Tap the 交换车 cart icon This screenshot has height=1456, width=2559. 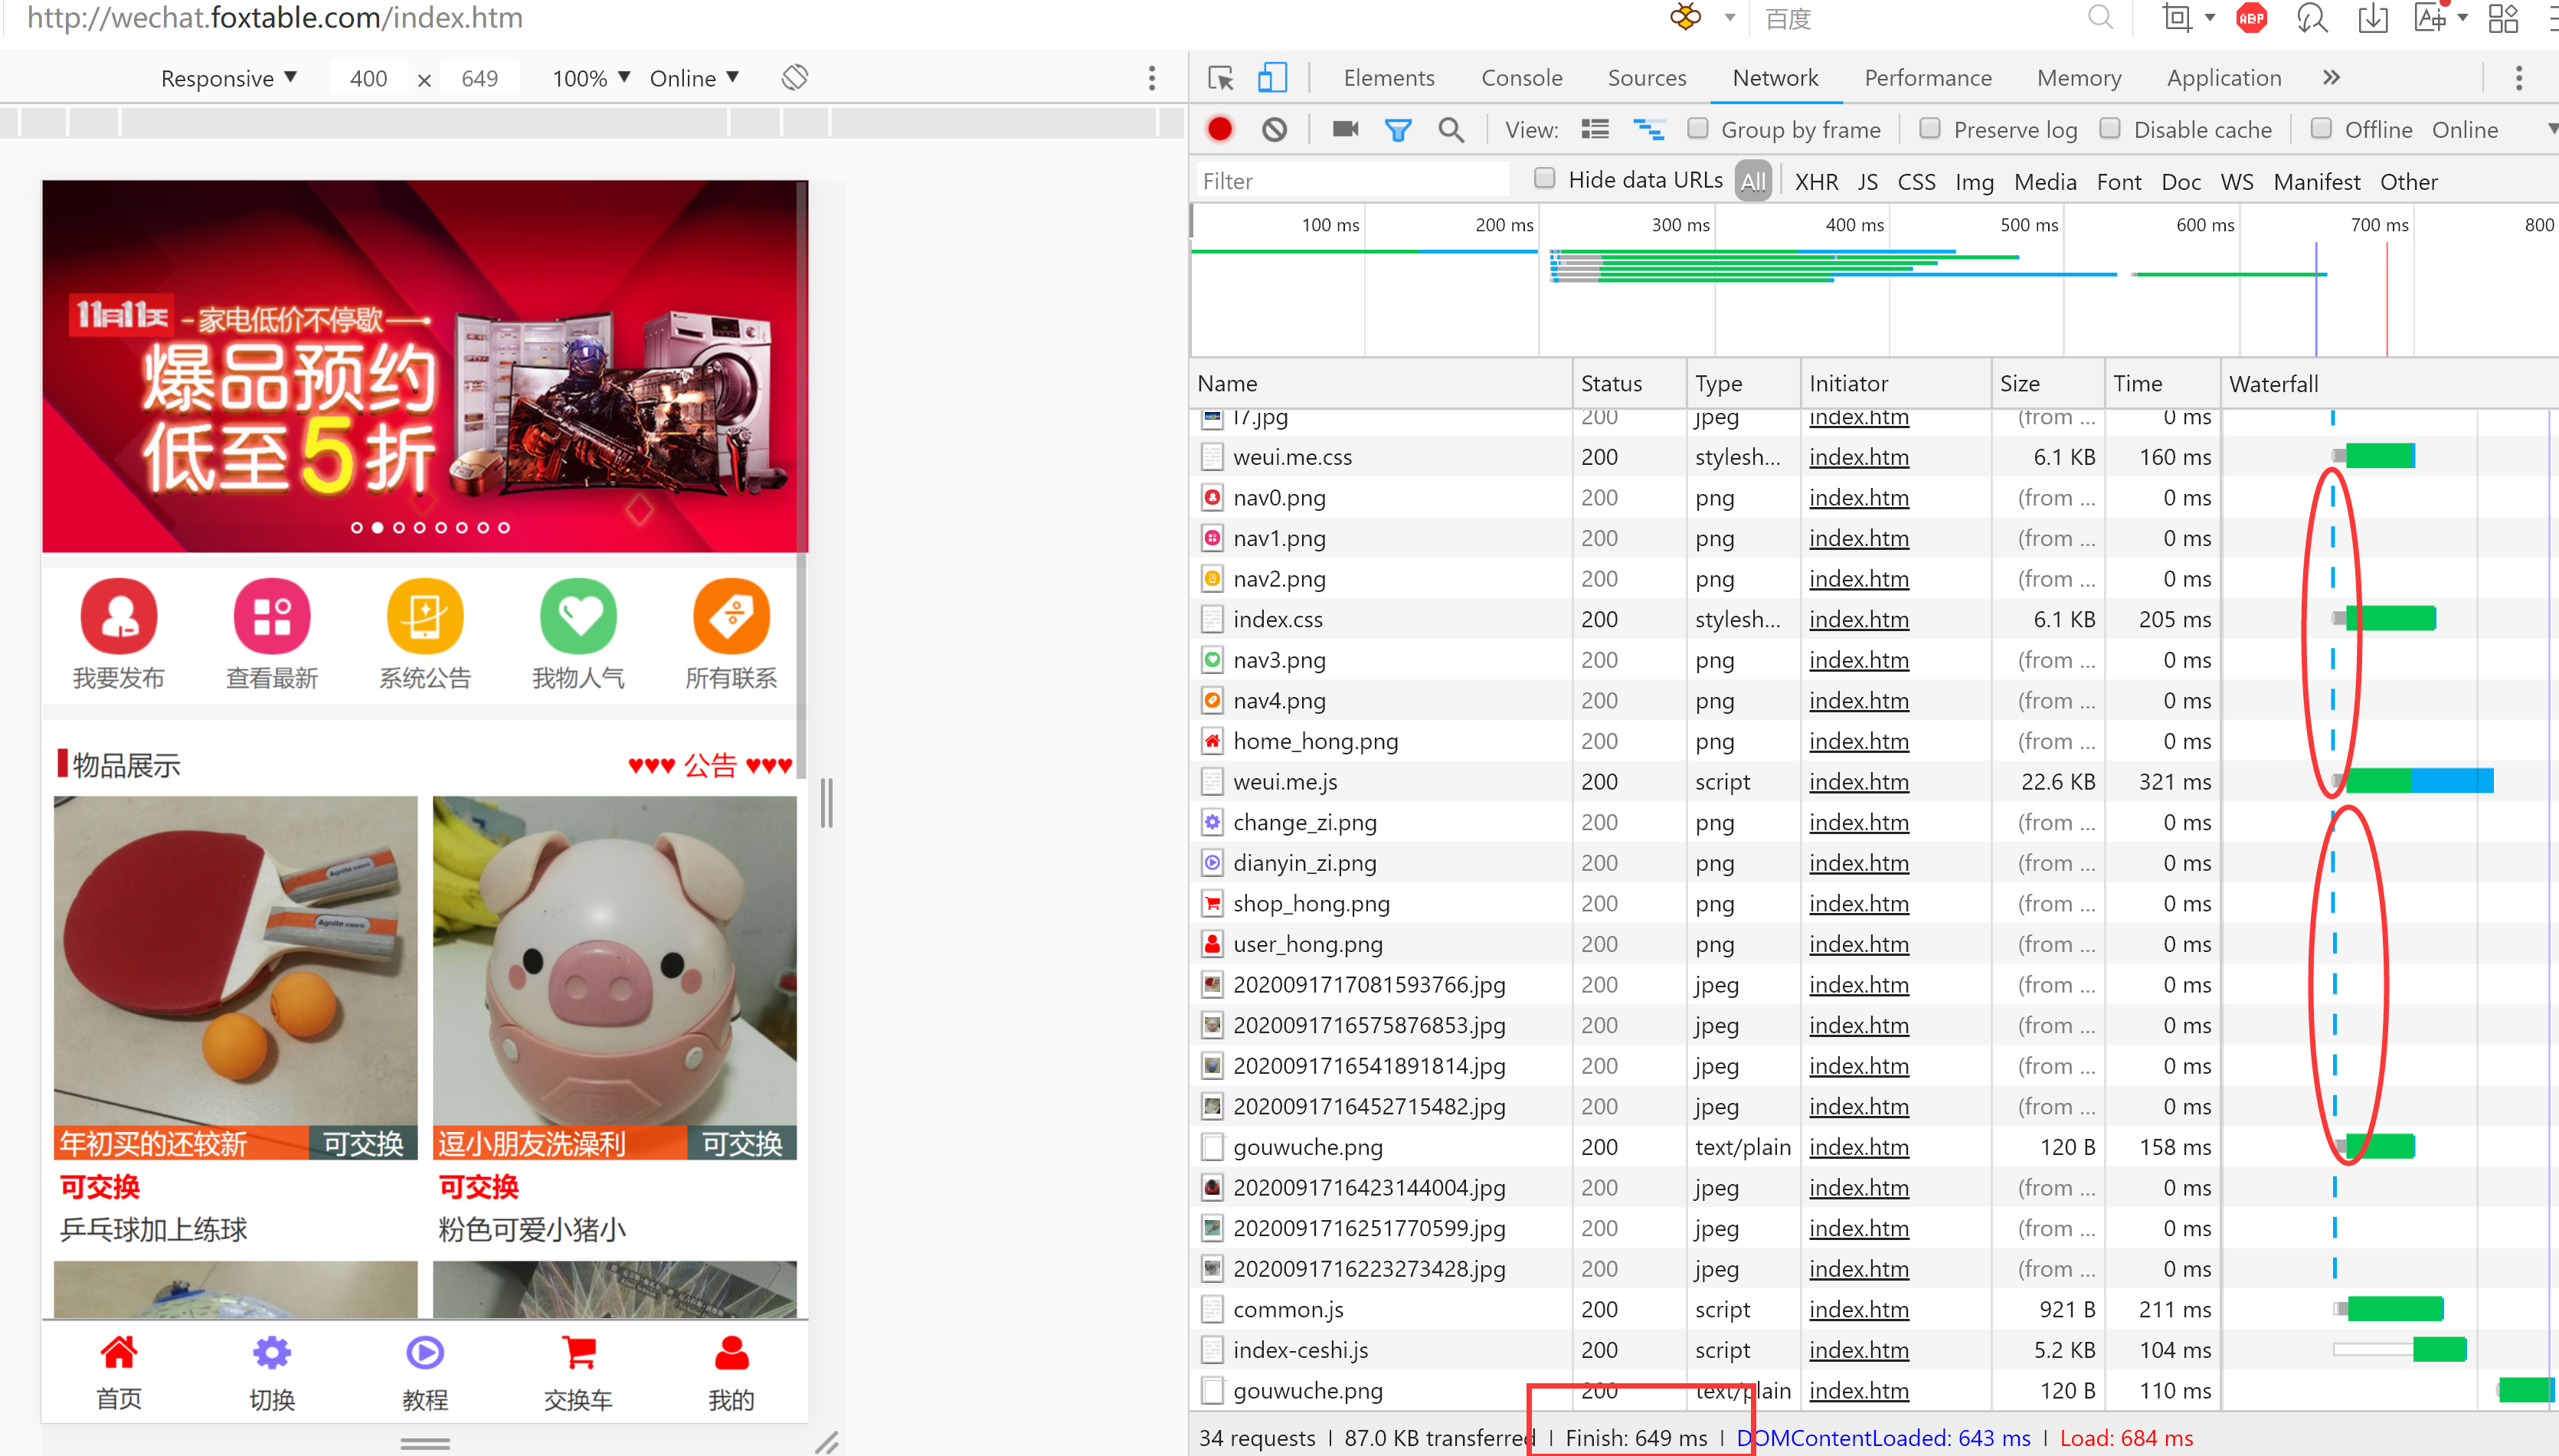coord(579,1352)
